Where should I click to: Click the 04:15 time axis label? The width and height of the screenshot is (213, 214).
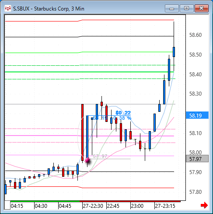(x=17, y=206)
